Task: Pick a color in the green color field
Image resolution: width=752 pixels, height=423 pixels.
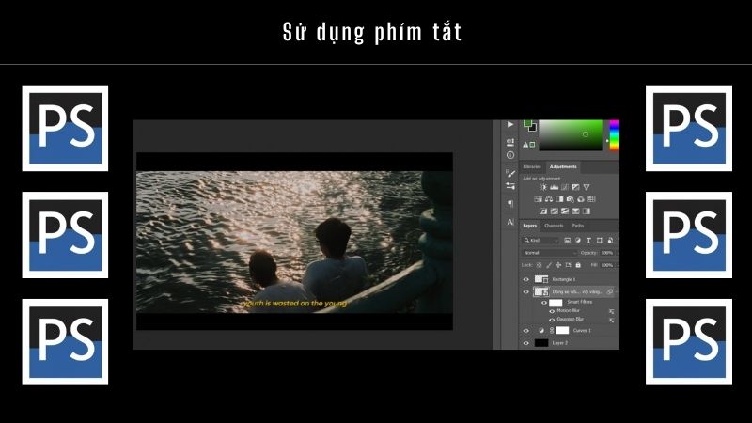Action: coord(571,135)
